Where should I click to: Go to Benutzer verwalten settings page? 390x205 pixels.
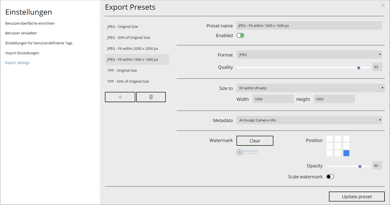(21, 33)
